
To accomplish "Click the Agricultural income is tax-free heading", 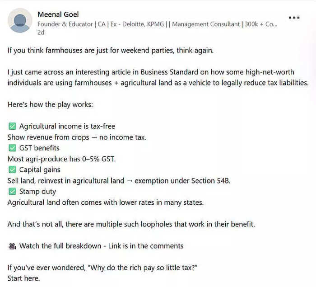I will [x=67, y=127].
